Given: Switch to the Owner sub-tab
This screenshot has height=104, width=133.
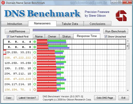Looking at the screenshot, I should coord(52,37).
